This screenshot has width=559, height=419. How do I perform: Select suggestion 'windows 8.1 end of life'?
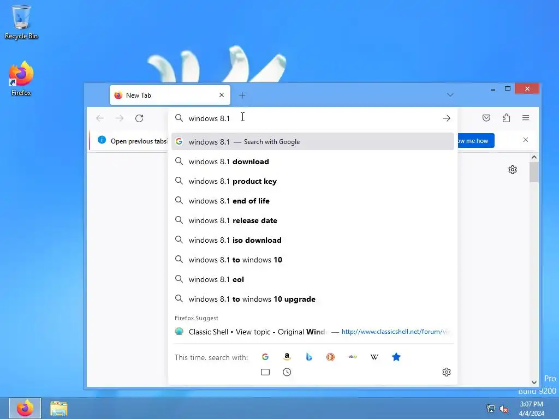pos(313,201)
